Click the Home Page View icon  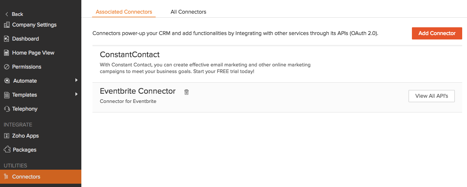[x=6, y=53]
